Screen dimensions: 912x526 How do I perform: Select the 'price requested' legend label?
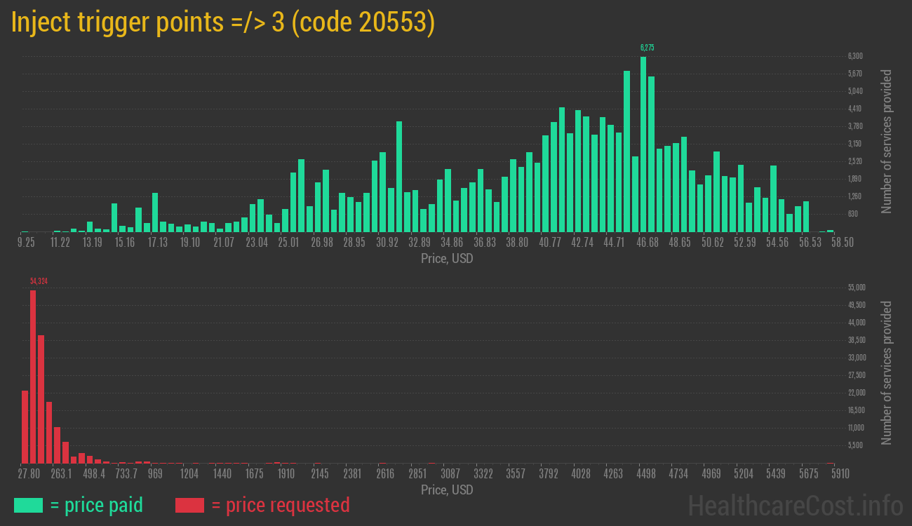280,505
